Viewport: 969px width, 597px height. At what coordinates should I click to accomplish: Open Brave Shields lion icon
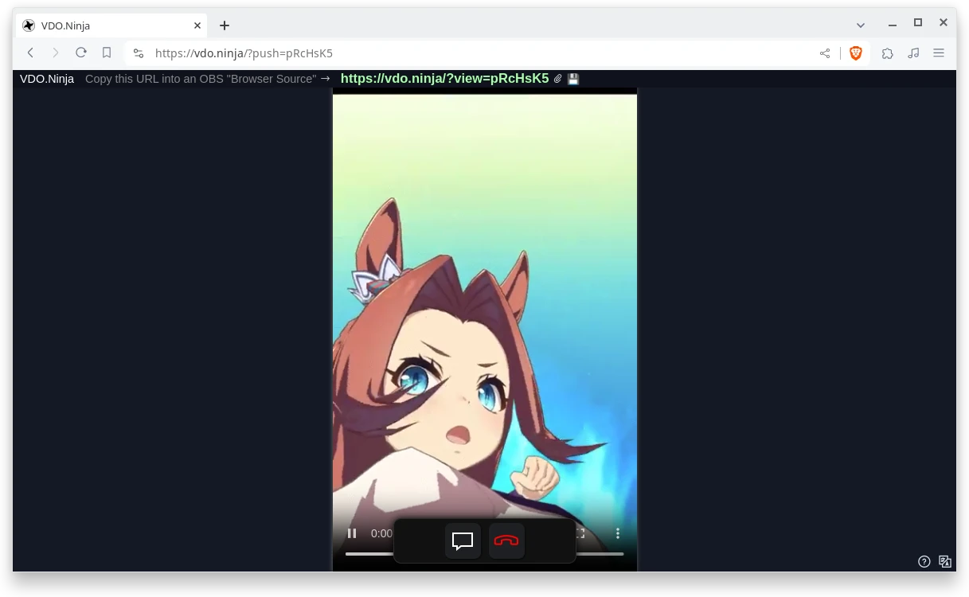[x=856, y=53]
